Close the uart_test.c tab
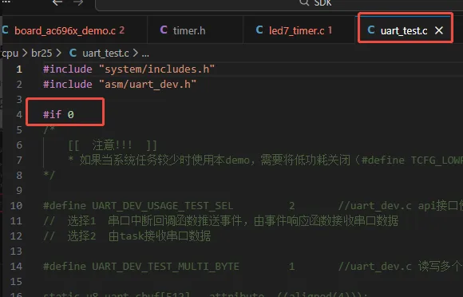The image size is (463, 297). click(x=439, y=30)
